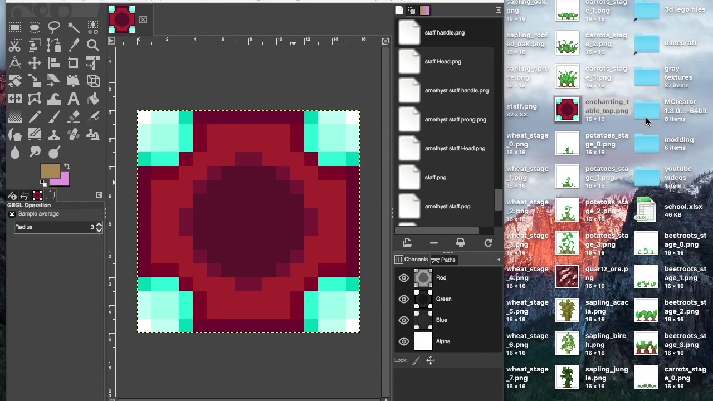Image resolution: width=713 pixels, height=401 pixels.
Task: Select the Free Select lasso tool
Action: coord(54,27)
